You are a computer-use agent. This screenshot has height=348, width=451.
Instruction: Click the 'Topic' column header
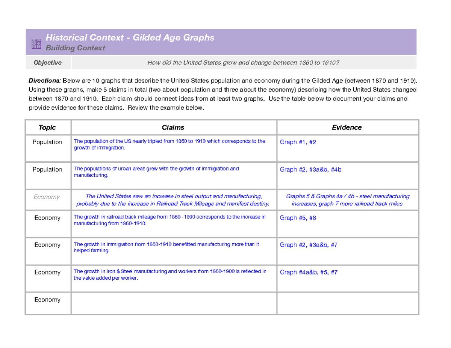tap(47, 128)
